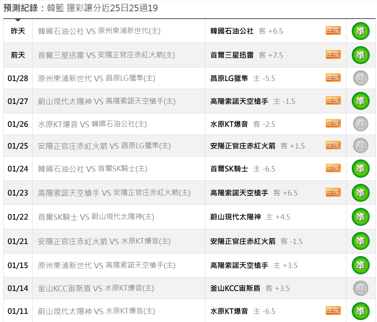Viewport: 377px width, 322px height.
Task: Click the green 準 icon in the 01/24 row
Action: click(x=360, y=168)
